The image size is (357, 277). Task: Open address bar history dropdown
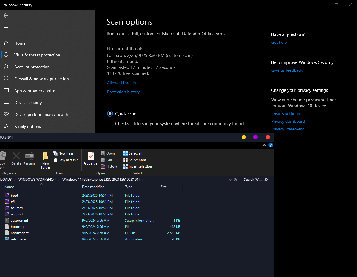pyautogui.click(x=230, y=180)
